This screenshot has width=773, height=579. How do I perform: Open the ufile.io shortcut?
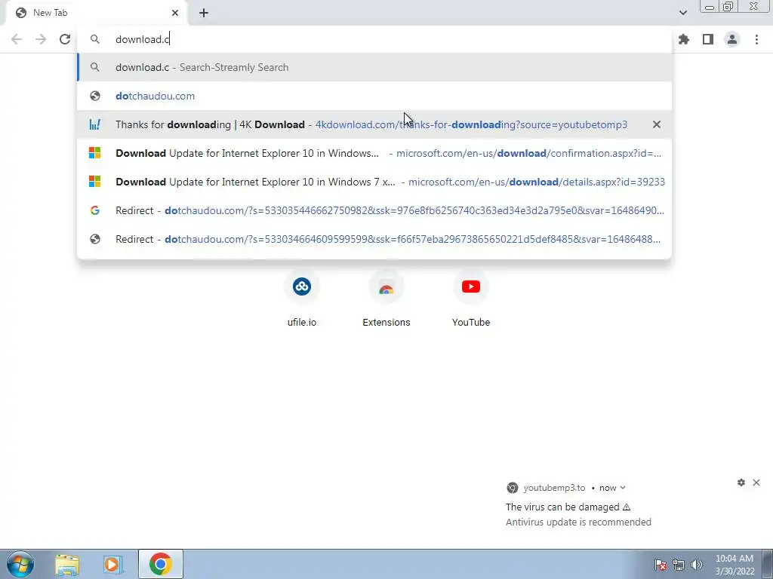pyautogui.click(x=302, y=299)
